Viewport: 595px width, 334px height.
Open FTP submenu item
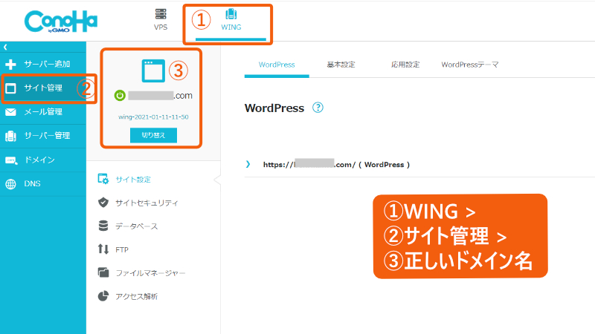[x=122, y=250]
